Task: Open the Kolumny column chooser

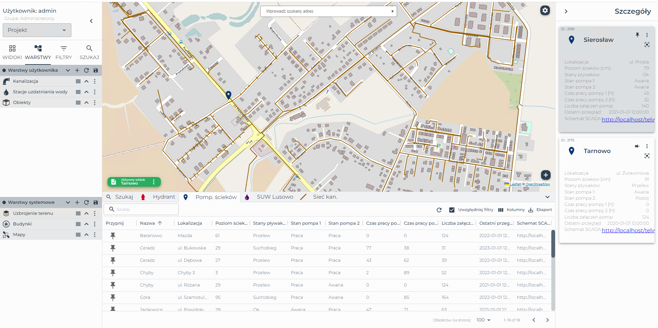Action: coord(512,210)
